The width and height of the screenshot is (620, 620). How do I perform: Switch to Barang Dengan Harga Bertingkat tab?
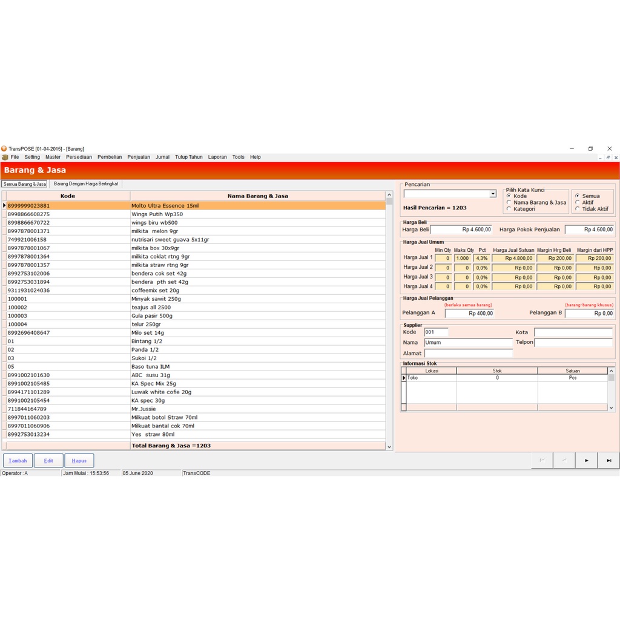86,184
